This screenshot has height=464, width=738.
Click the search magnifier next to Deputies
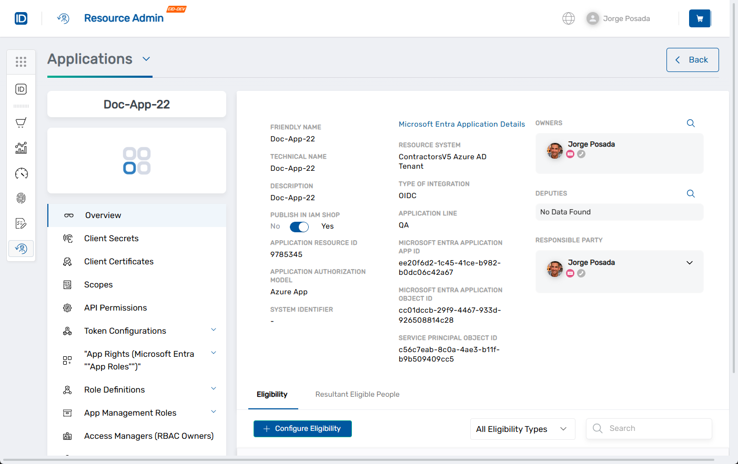tap(691, 193)
